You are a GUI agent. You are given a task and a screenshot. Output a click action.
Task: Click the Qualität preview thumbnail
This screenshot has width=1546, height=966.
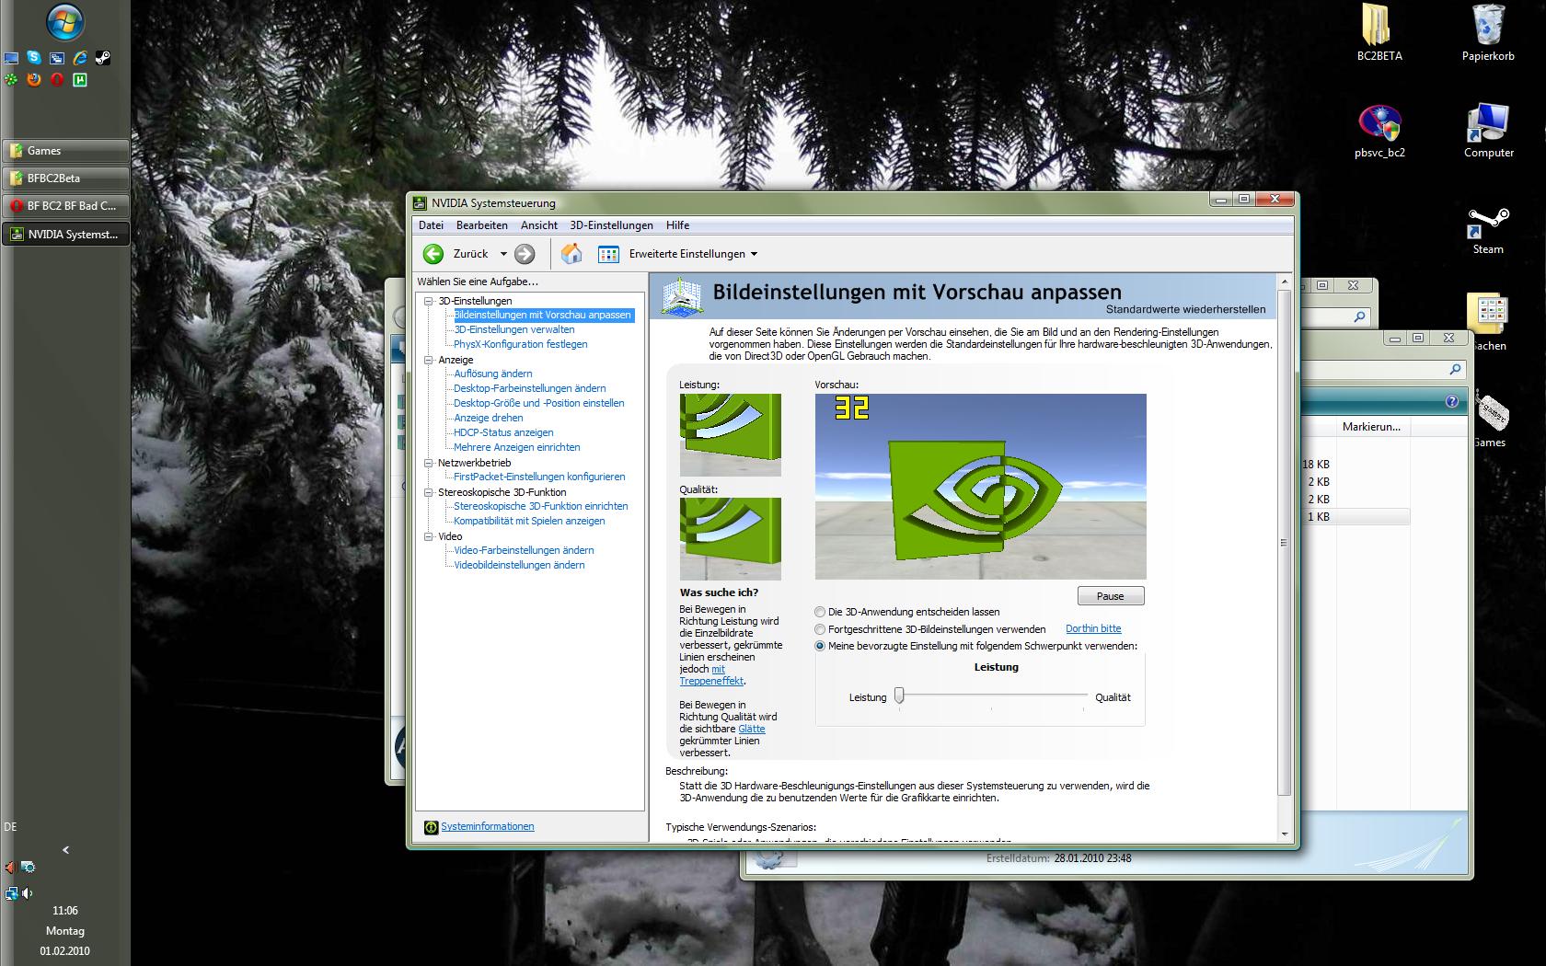[730, 539]
